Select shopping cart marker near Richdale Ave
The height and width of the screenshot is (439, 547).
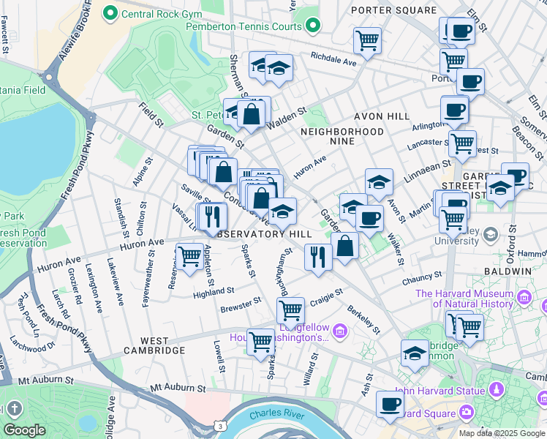tap(367, 41)
